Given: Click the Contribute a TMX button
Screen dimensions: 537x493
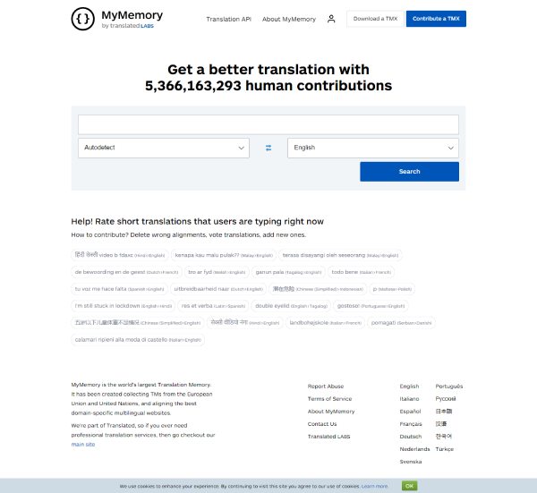Looking at the screenshot, I should (436, 19).
